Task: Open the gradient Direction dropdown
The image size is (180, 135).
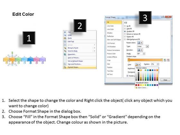Action: pyautogui.click(x=140, y=50)
